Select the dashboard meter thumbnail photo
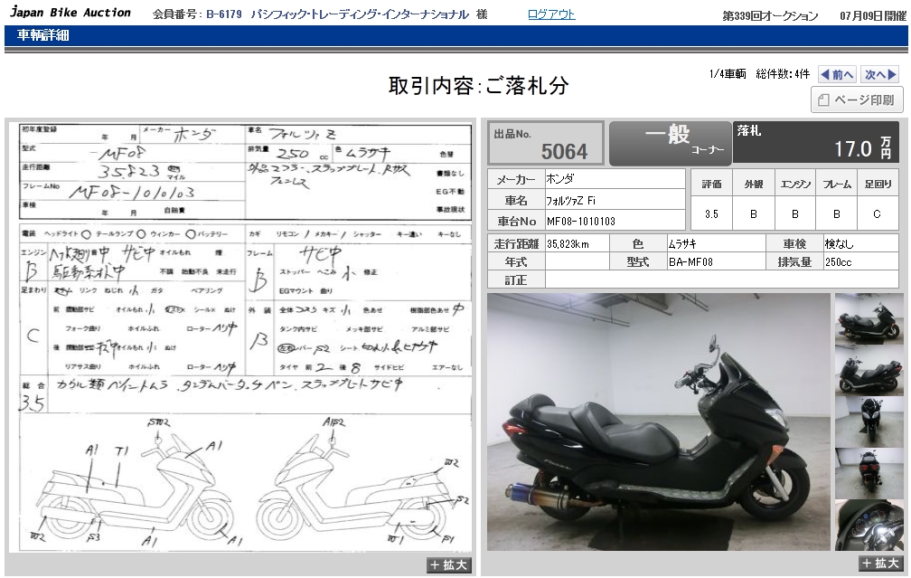 coord(869,525)
